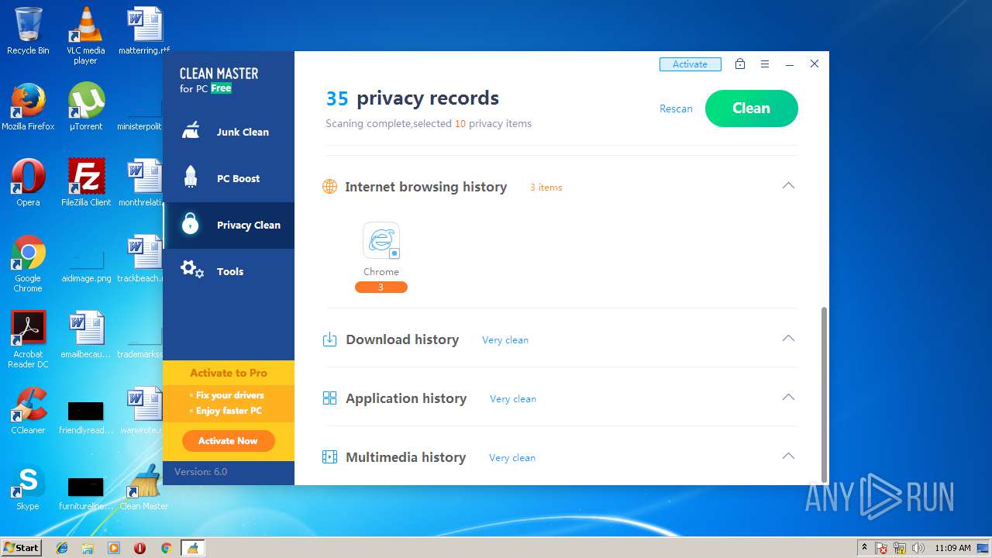Select the matterring.rtf desktop document
This screenshot has height=558, width=992.
coord(143,31)
